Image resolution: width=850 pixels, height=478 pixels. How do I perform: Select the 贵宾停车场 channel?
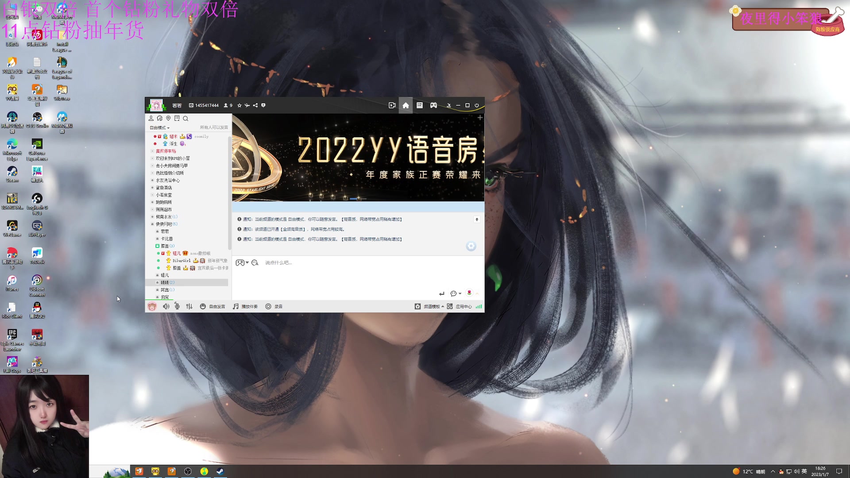pyautogui.click(x=166, y=151)
